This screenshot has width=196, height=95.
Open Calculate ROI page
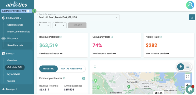(x=15, y=67)
